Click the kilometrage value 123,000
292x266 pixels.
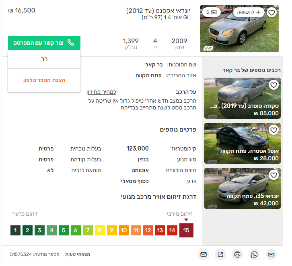pyautogui.click(x=138, y=148)
